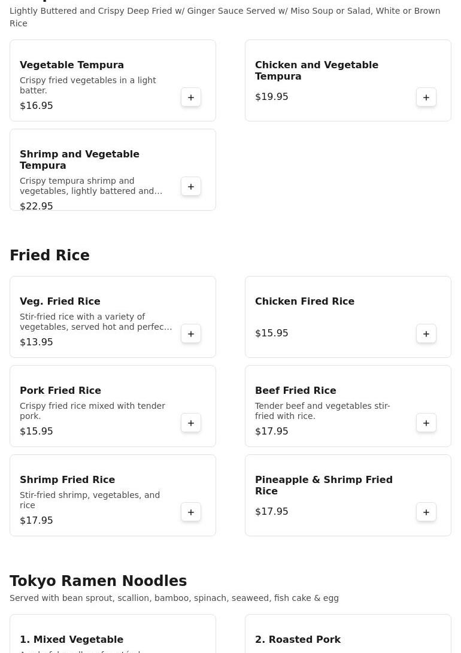Open the Vegetable Tempura item title
The height and width of the screenshot is (653, 461).
[72, 65]
